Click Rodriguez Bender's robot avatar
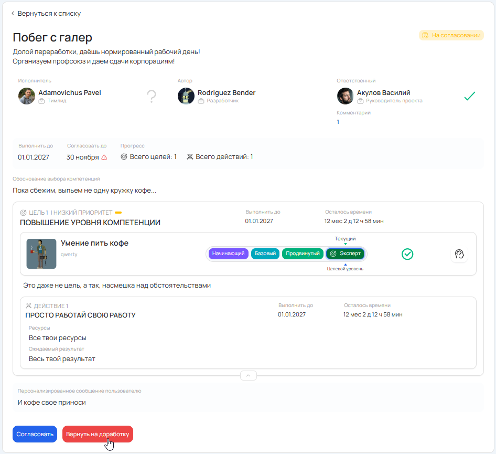496x454 pixels. point(186,96)
